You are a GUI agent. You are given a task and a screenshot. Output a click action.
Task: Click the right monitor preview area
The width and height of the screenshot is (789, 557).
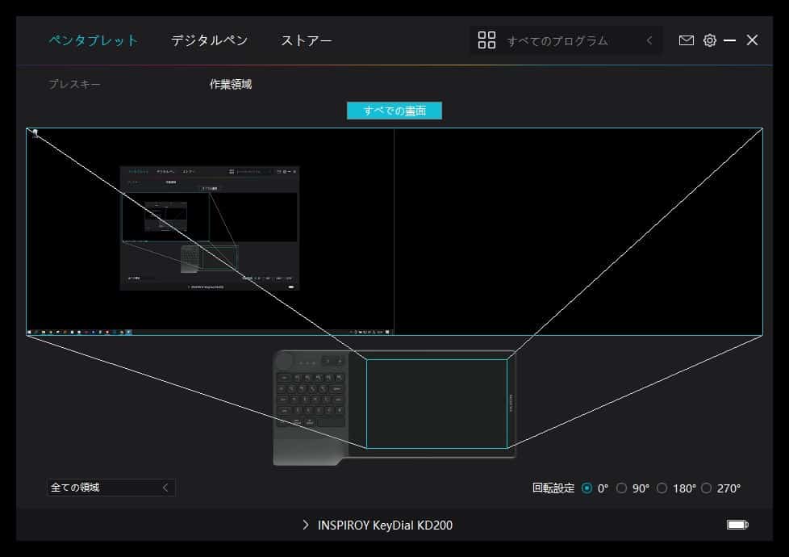578,232
